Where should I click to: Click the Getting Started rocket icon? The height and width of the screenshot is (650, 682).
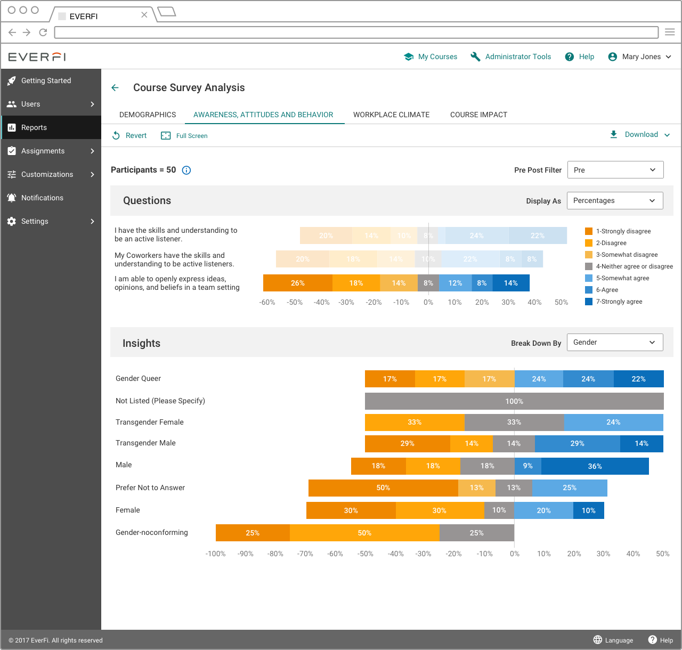coord(12,81)
